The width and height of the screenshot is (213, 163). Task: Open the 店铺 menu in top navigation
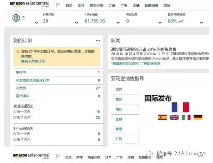click(136, 5)
